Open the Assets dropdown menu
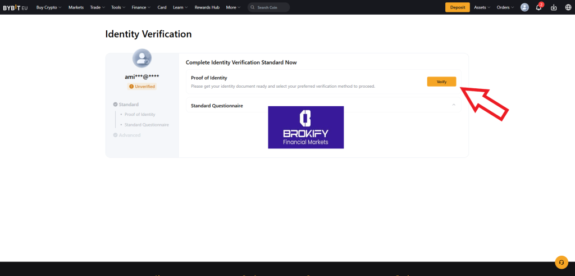This screenshot has height=276, width=575. [482, 7]
